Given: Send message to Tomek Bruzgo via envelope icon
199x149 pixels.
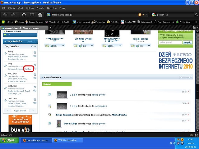Looking at the screenshot, I should coord(133,46).
